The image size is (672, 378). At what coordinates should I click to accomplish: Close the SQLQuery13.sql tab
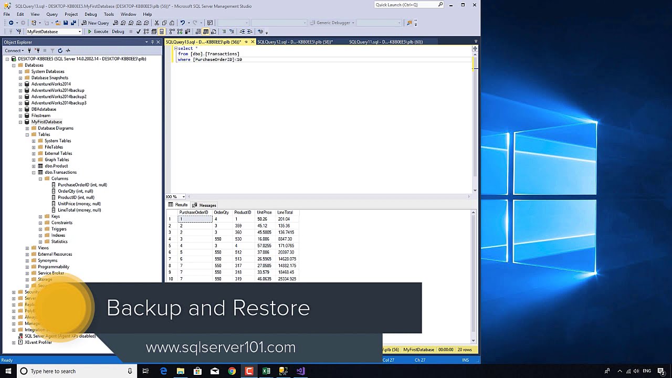pyautogui.click(x=253, y=41)
